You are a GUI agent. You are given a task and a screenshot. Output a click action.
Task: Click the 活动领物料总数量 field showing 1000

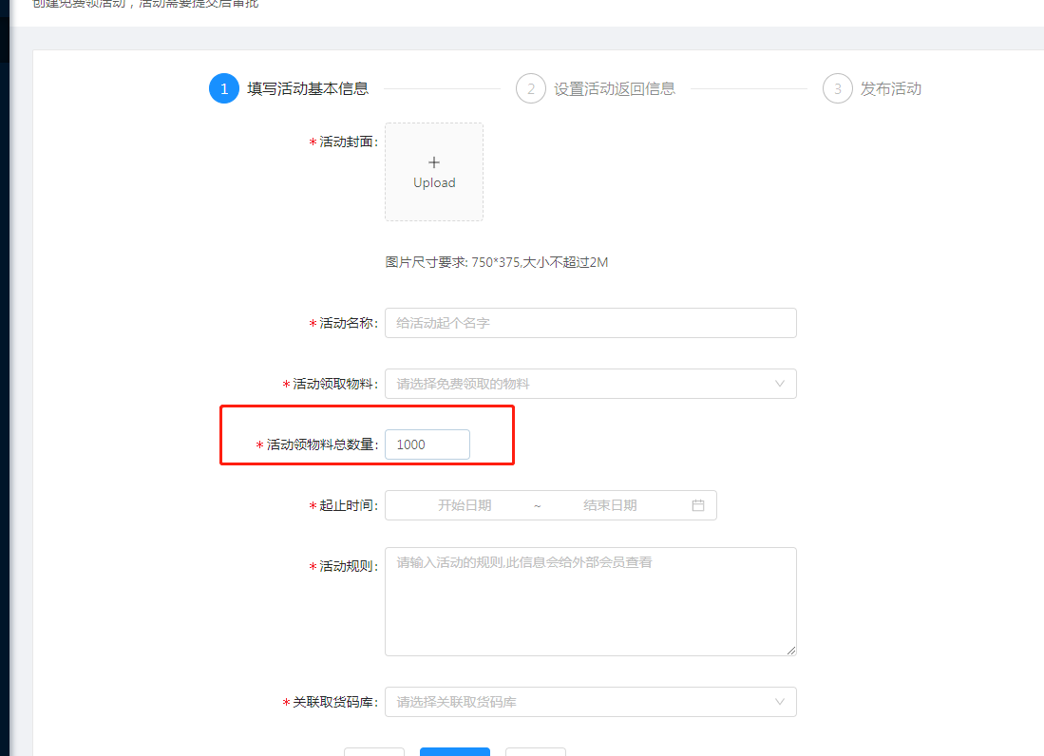point(427,444)
